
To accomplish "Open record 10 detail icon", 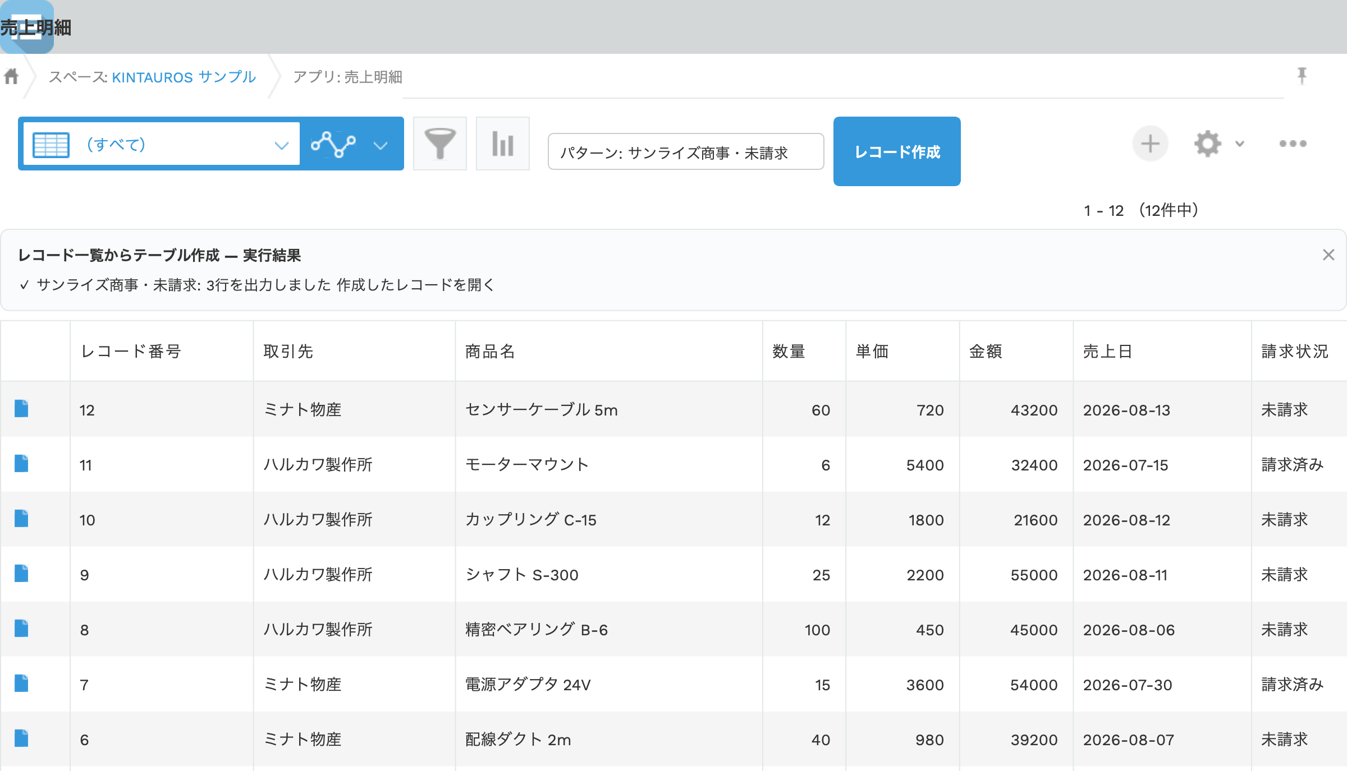I will pos(21,519).
